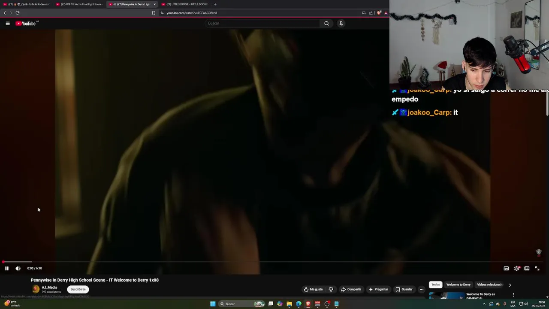Click the youtube.com address bar URL
This screenshot has height=309, width=549.
click(192, 13)
